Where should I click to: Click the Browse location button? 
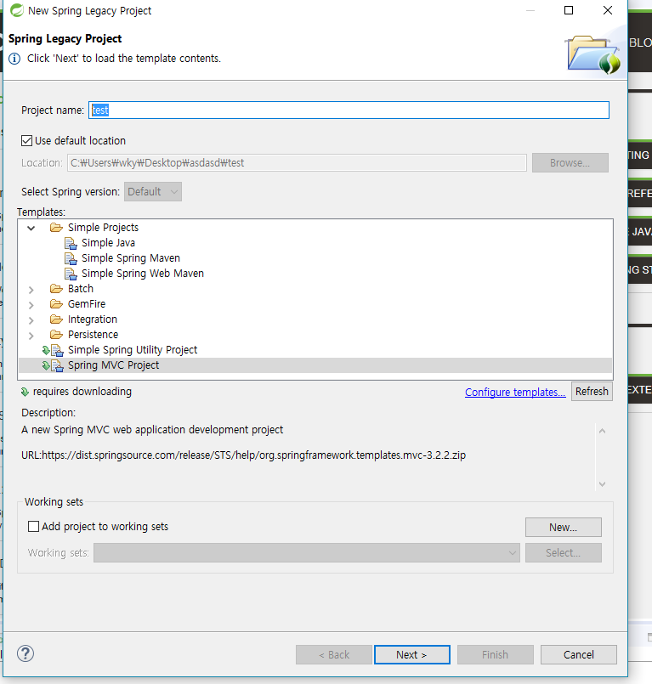570,162
